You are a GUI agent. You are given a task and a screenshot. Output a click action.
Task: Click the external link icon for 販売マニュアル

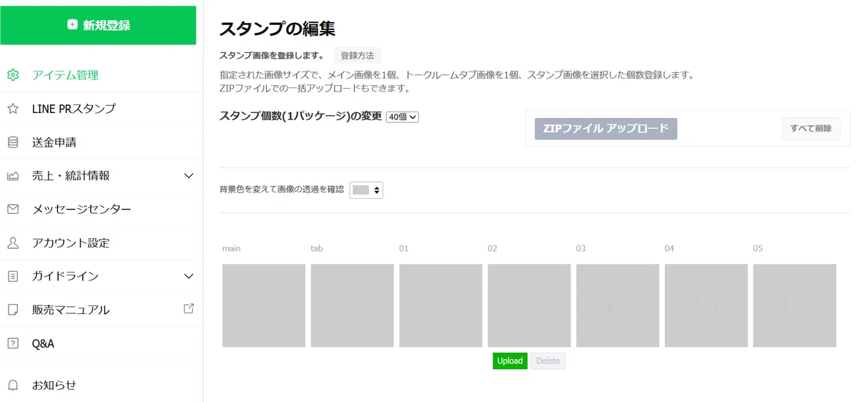(x=189, y=309)
